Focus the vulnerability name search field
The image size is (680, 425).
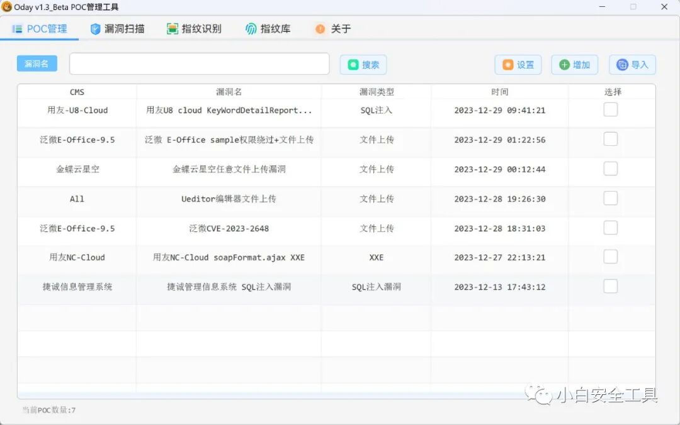pyautogui.click(x=200, y=63)
